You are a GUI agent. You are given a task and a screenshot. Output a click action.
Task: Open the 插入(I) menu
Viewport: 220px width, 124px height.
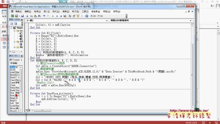pos(47,11)
